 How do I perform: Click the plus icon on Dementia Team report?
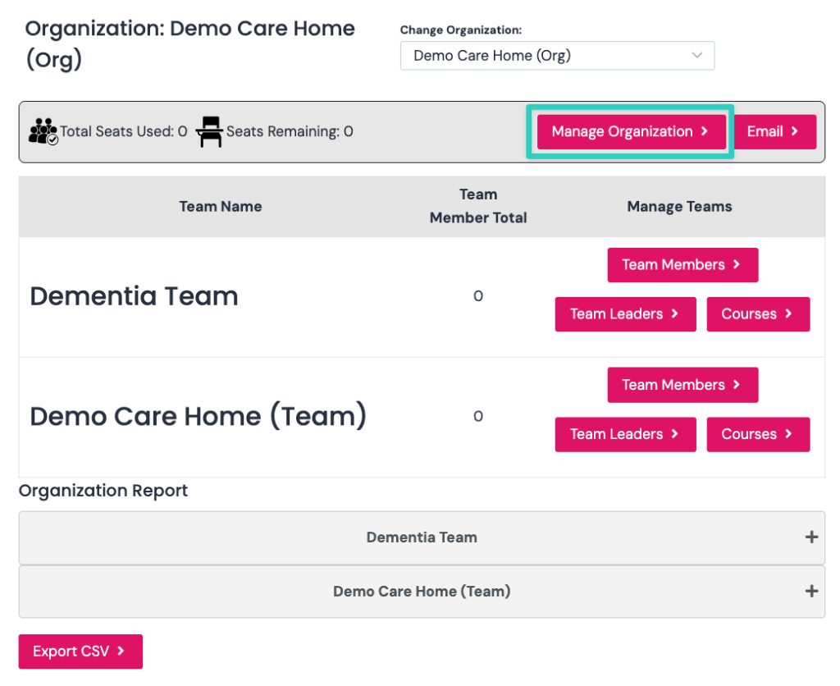(x=811, y=537)
